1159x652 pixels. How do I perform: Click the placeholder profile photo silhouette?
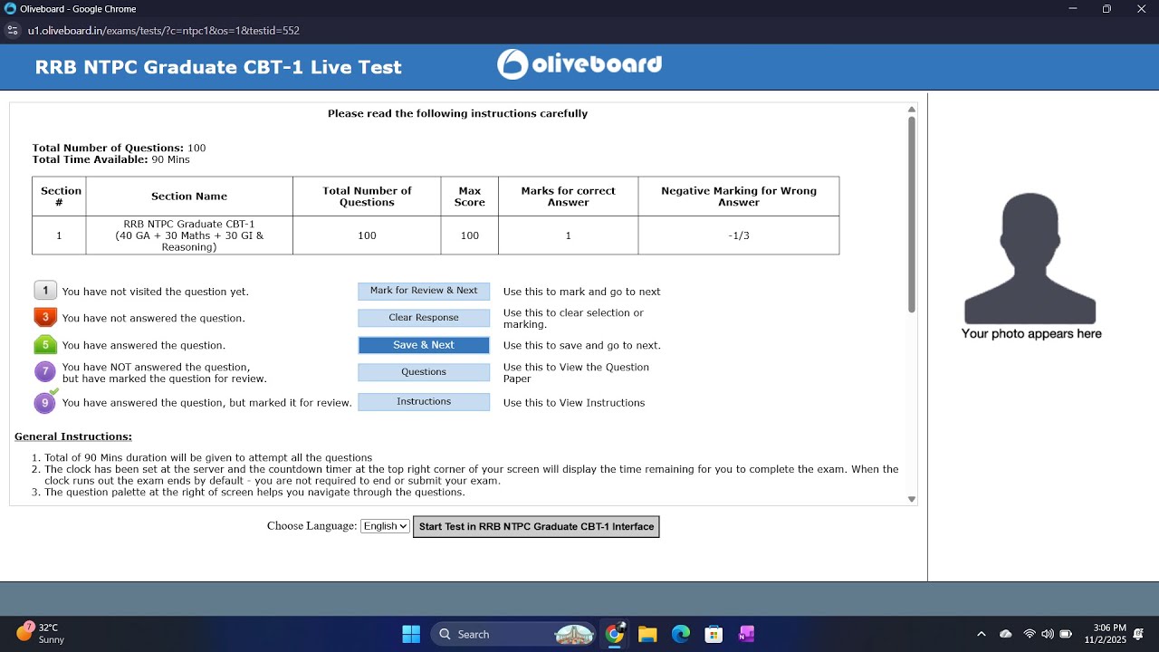tap(1030, 258)
